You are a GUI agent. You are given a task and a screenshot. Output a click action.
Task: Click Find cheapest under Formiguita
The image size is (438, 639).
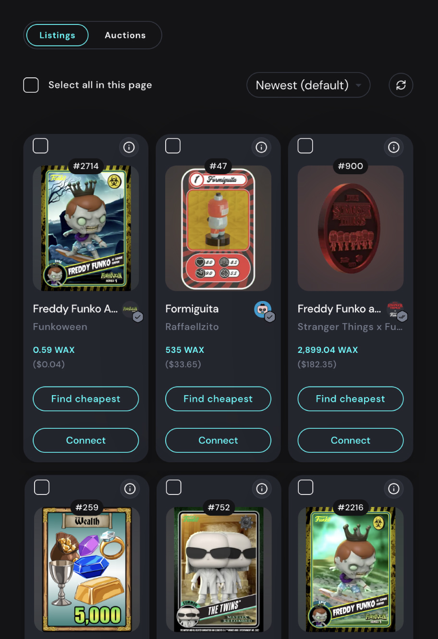click(x=218, y=398)
